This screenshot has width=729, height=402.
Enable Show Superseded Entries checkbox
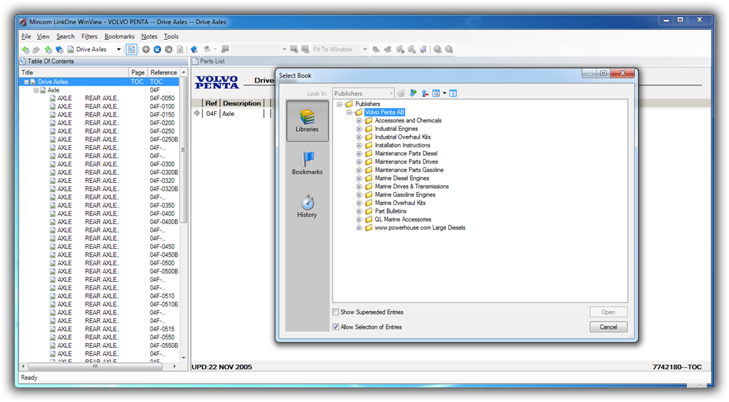[x=336, y=312]
